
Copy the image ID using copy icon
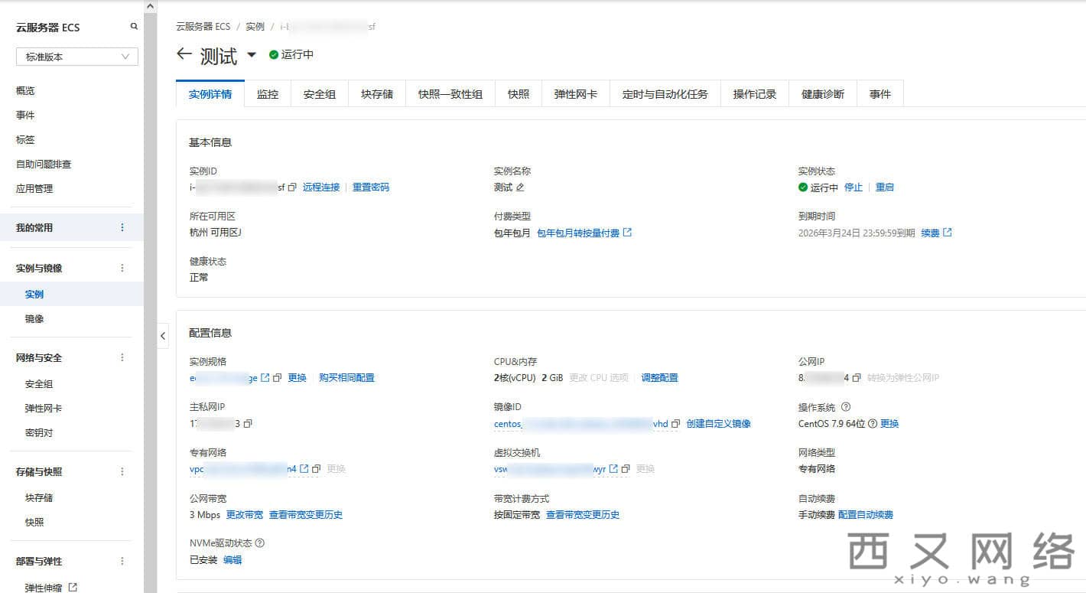tap(675, 424)
